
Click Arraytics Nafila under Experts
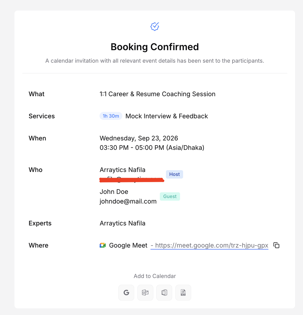coord(123,223)
